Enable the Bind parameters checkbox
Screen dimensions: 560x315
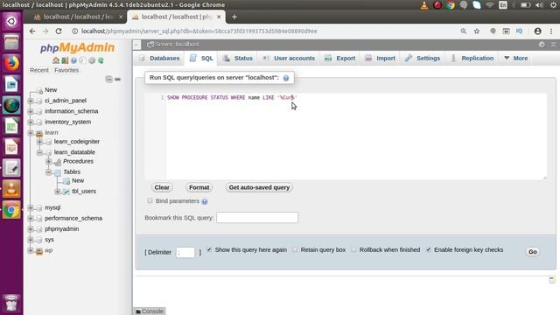pos(150,200)
